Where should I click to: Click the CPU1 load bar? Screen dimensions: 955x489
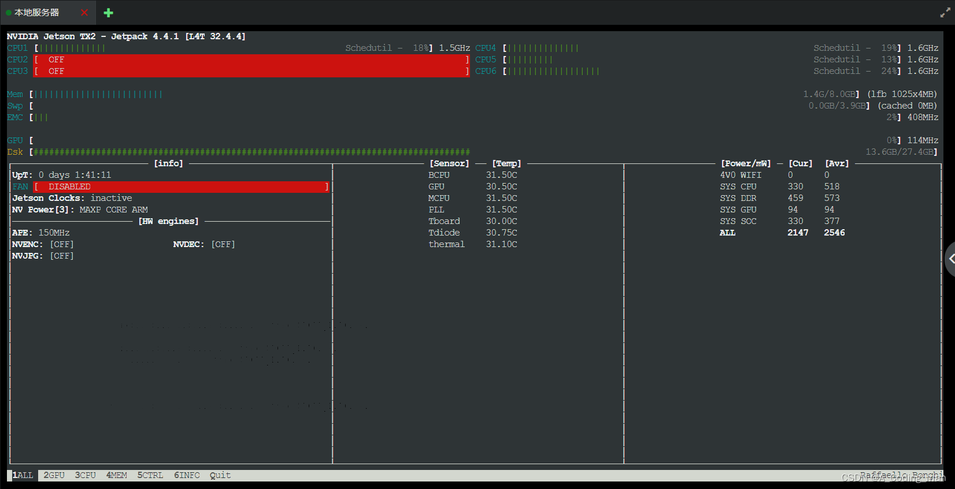click(x=72, y=48)
